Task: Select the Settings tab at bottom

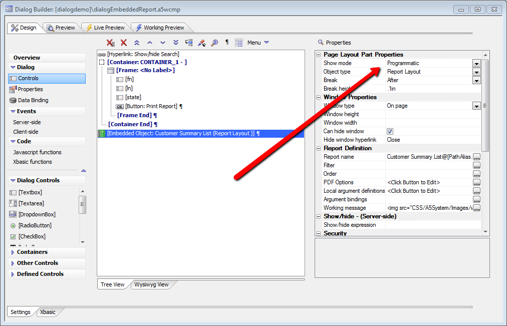Action: pos(21,312)
